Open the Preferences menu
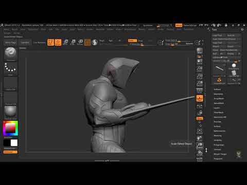 click(130, 29)
